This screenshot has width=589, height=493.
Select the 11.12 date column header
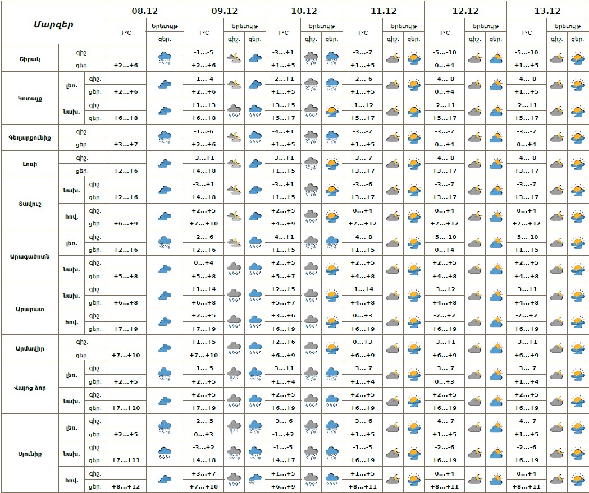(x=383, y=11)
